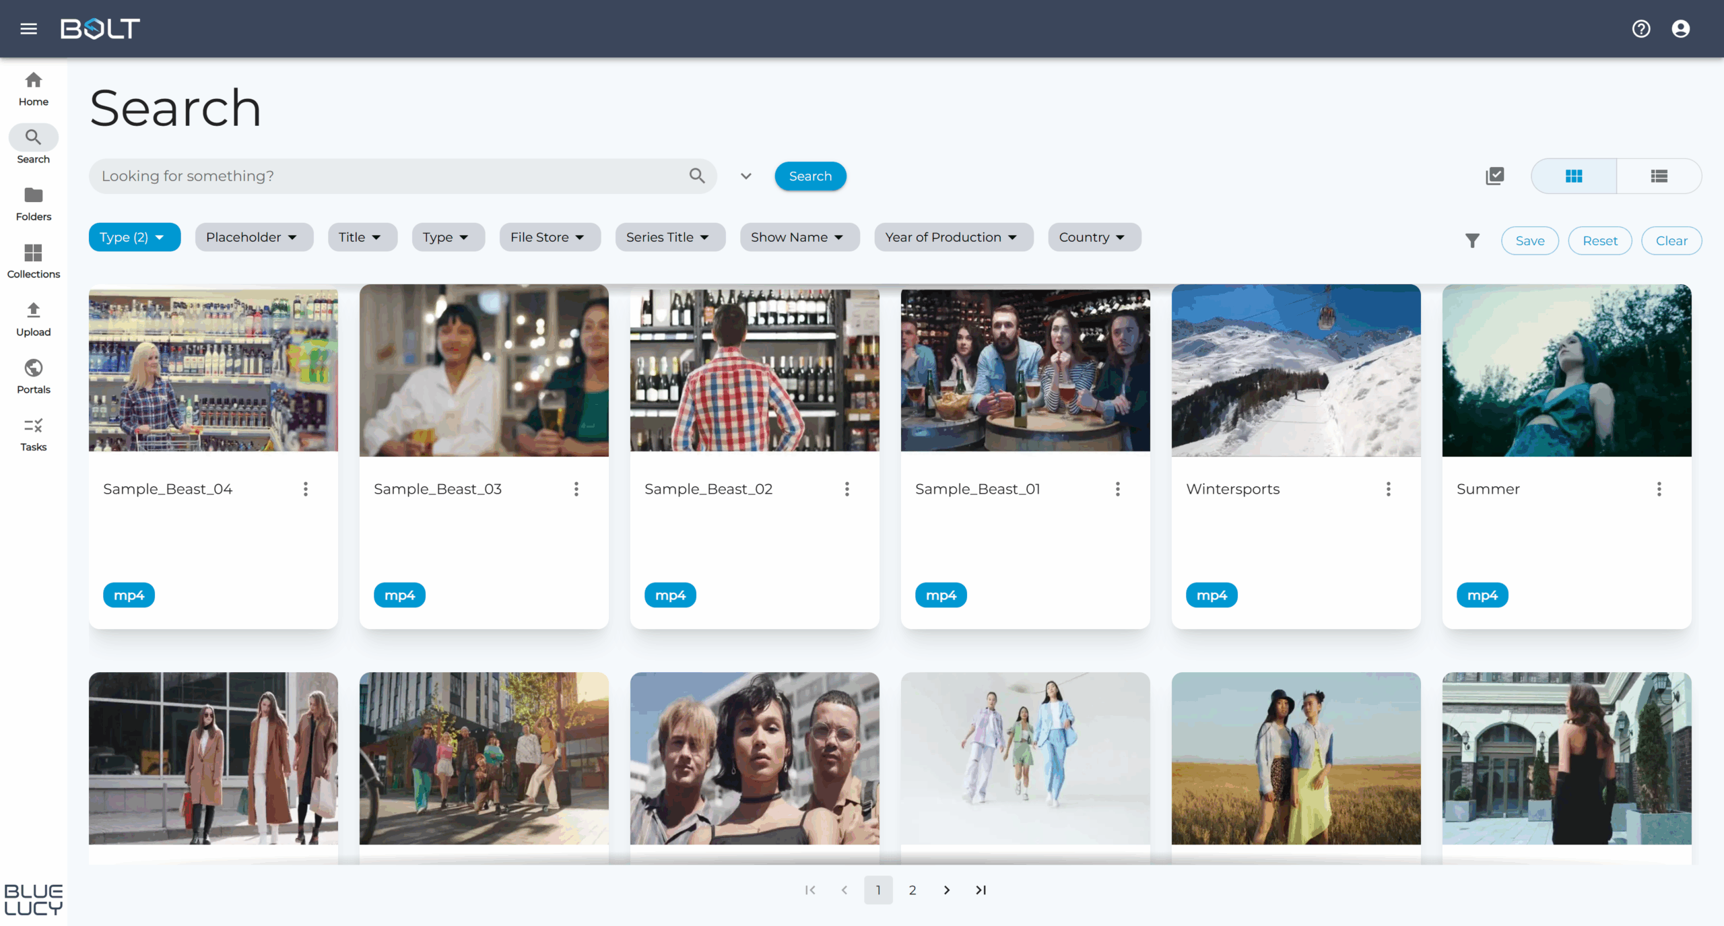Click the Reset filters button

click(1599, 240)
